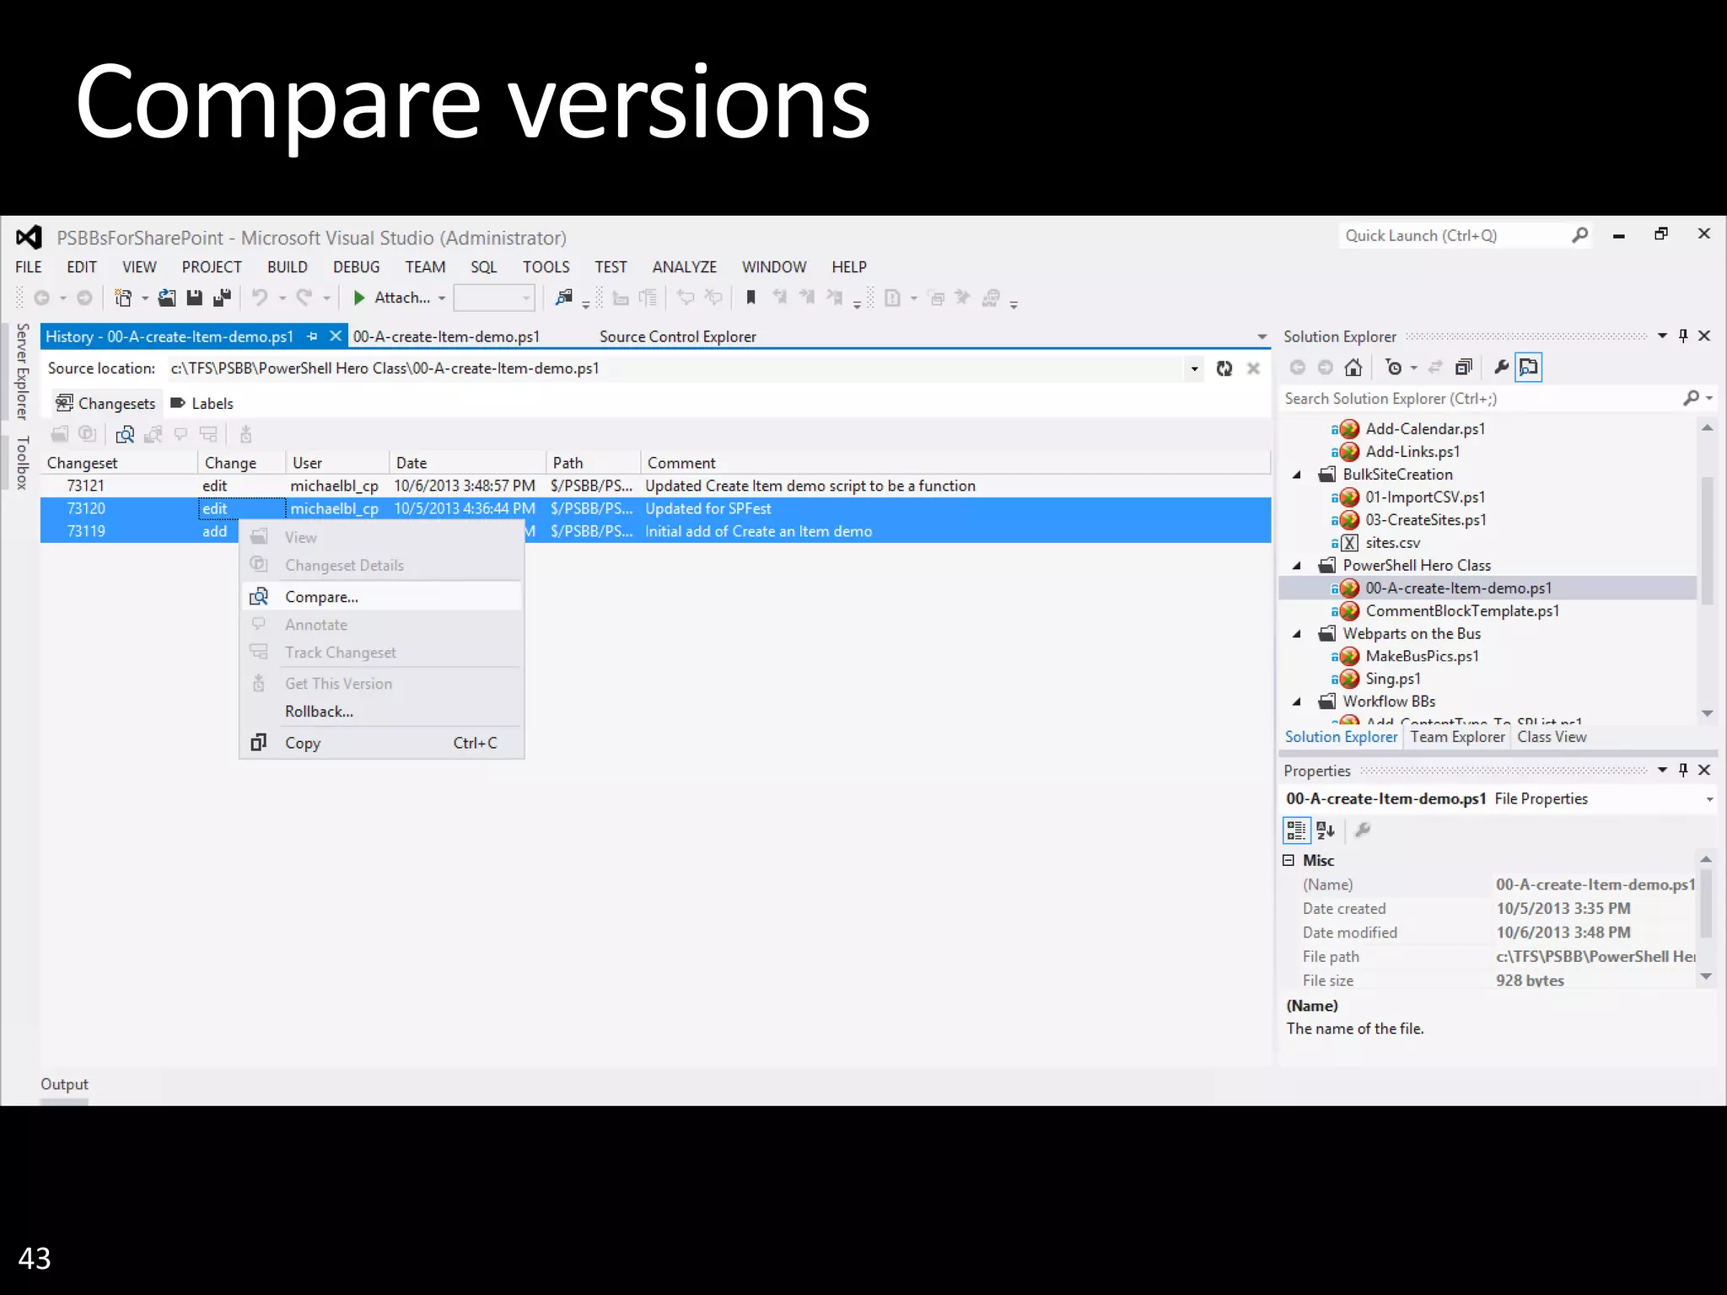
Task: Open the Properties object selector dropdown
Action: point(1709,799)
